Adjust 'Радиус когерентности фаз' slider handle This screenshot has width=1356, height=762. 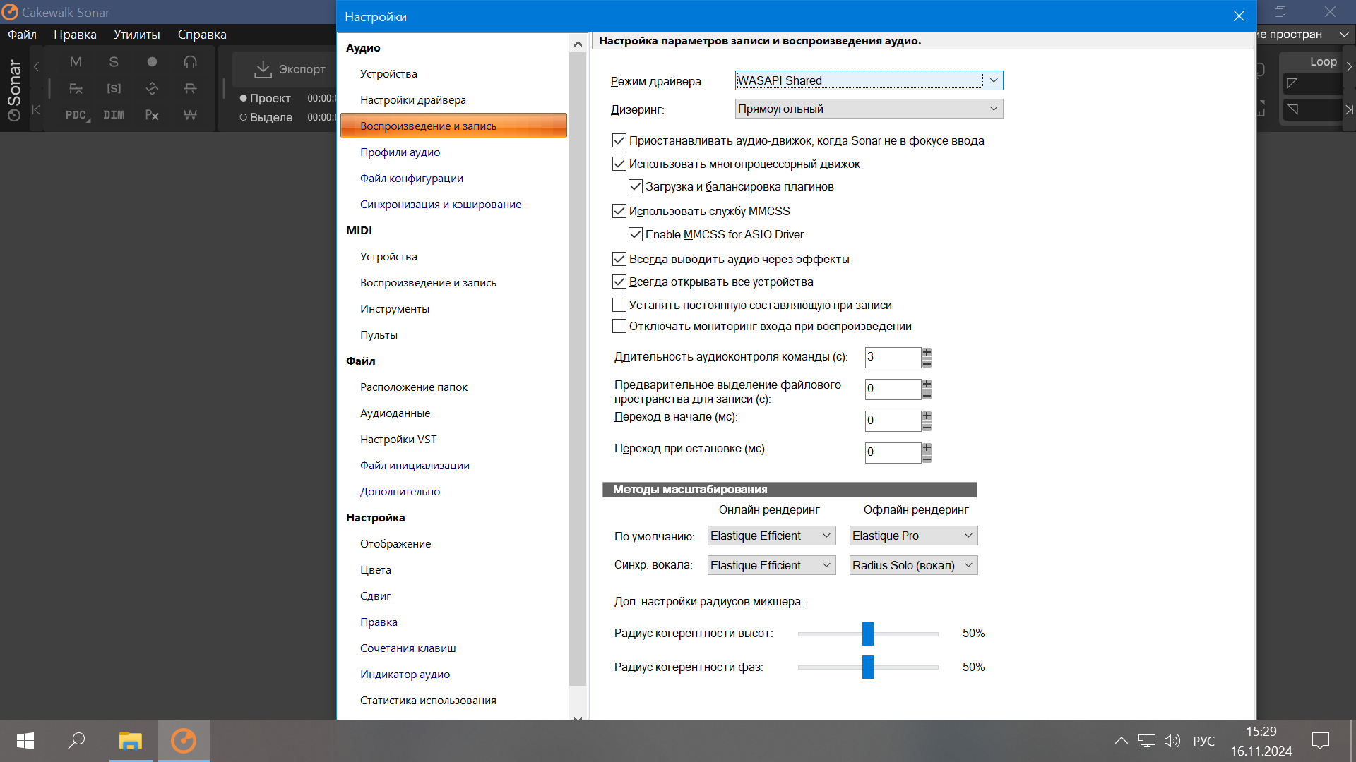[x=868, y=667]
